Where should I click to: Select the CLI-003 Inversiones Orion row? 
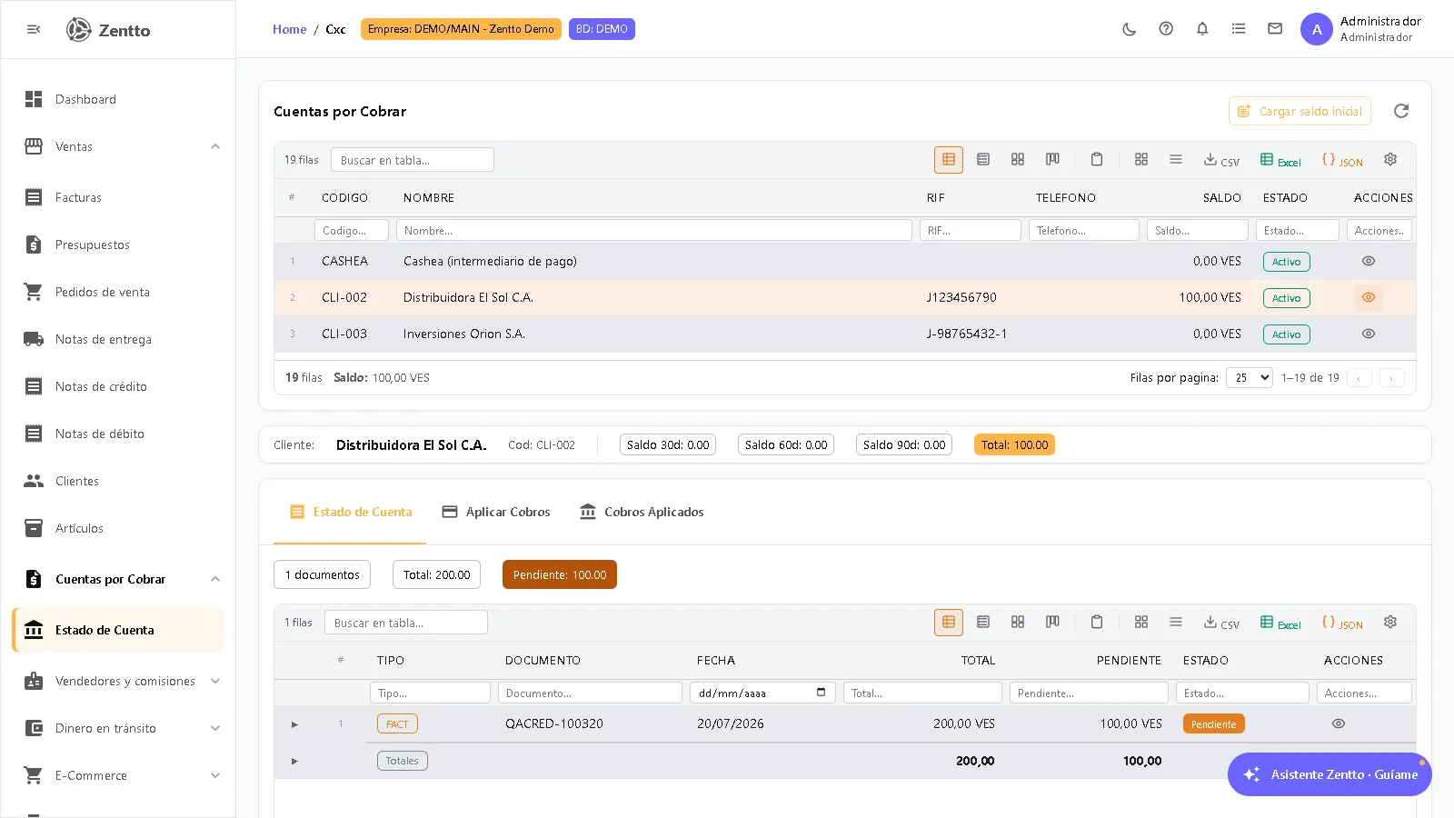click(x=845, y=334)
